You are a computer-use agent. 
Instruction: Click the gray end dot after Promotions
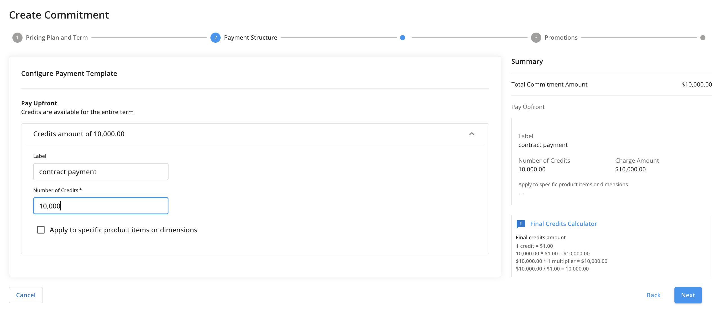(x=703, y=38)
